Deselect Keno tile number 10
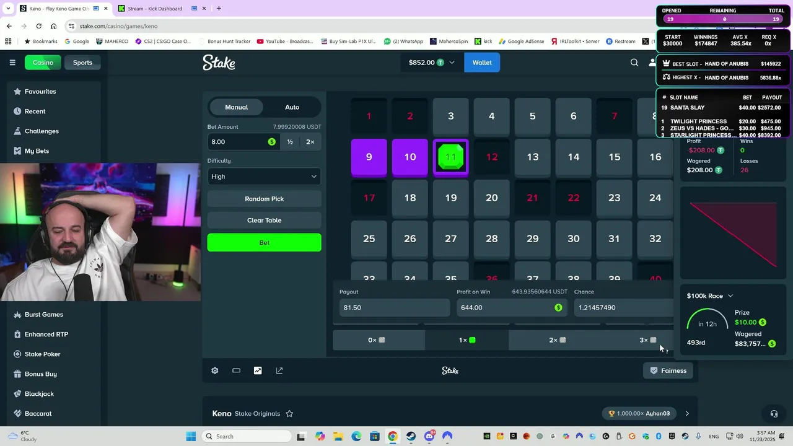Screen dimensions: 793x446 pyautogui.click(x=410, y=157)
